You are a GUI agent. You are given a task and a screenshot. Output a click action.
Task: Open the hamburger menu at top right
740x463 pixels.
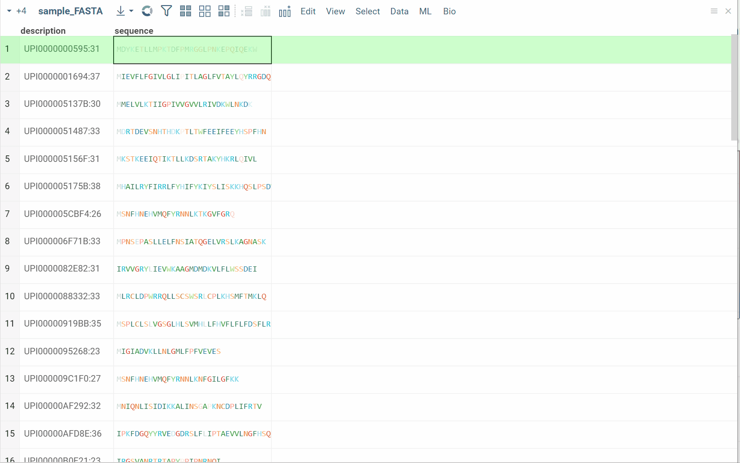tap(714, 11)
